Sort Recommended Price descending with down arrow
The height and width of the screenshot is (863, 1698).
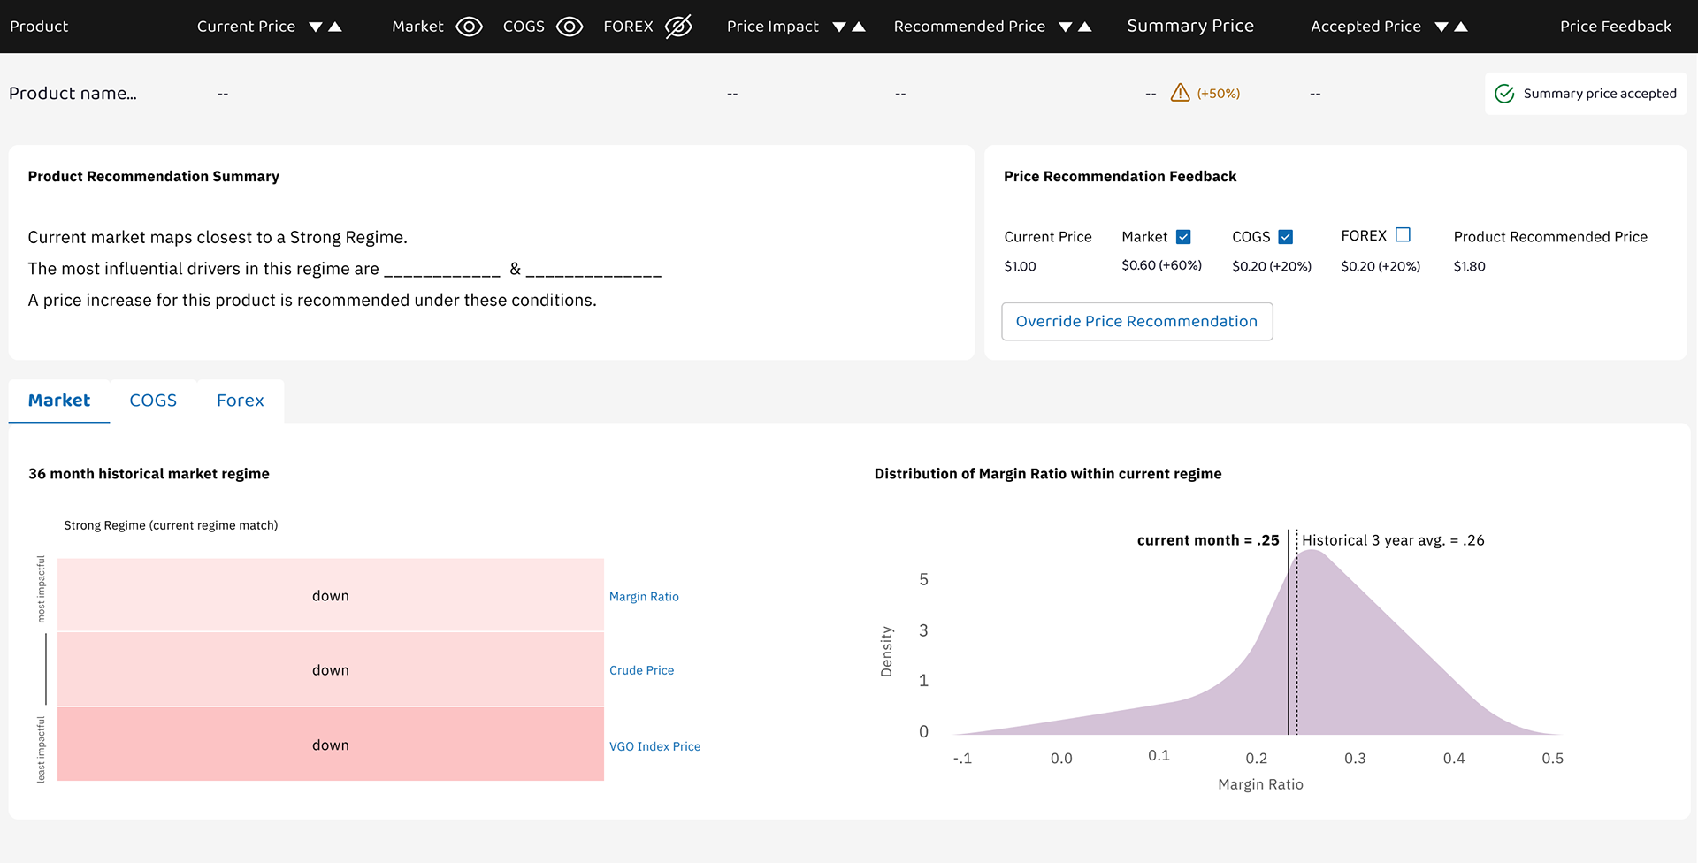click(x=1066, y=27)
